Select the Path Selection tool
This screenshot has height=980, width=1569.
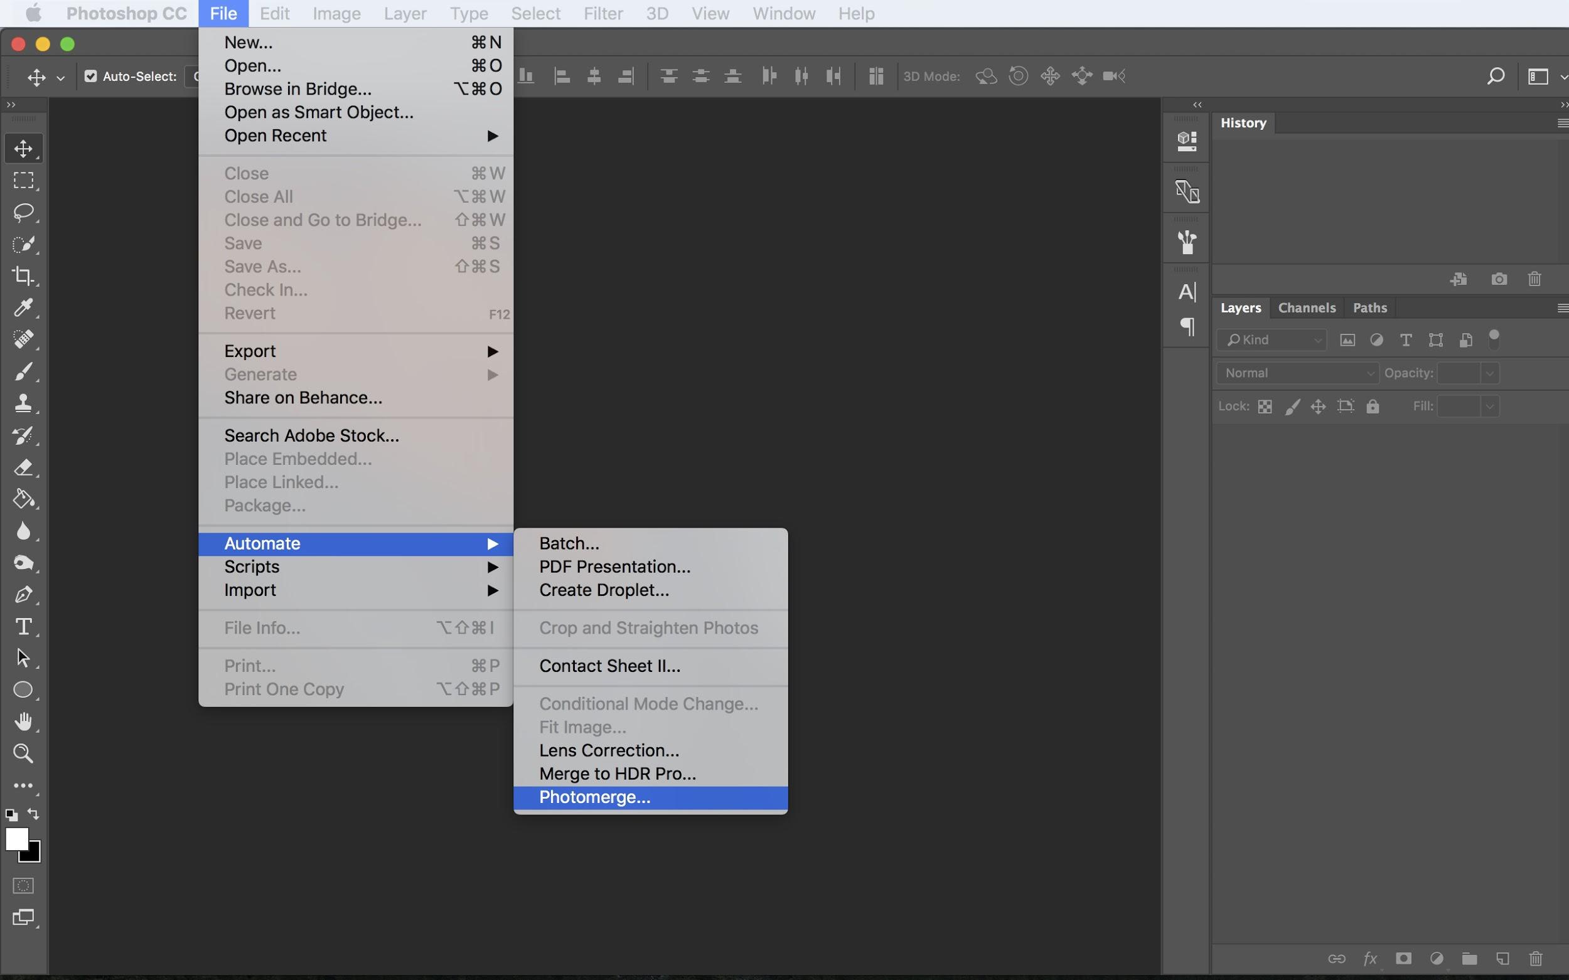coord(23,658)
